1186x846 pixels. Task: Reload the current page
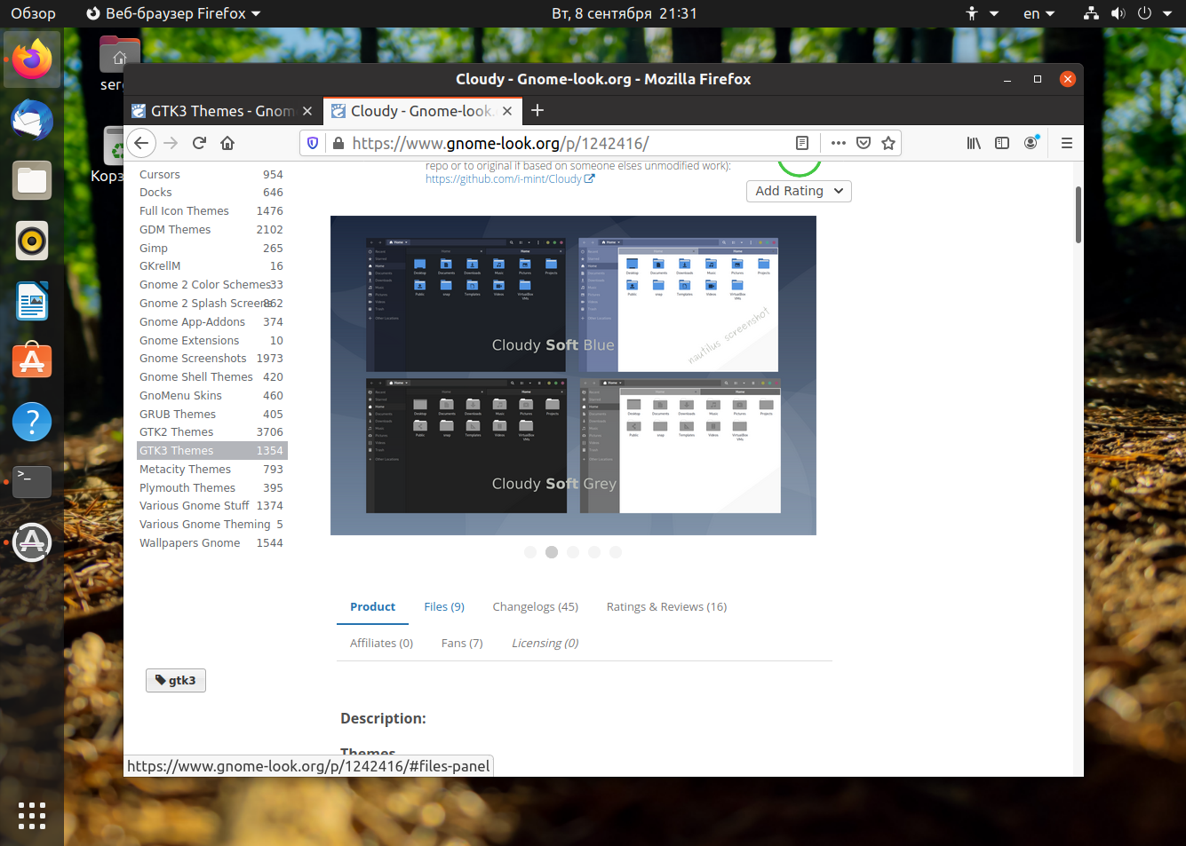pos(199,143)
